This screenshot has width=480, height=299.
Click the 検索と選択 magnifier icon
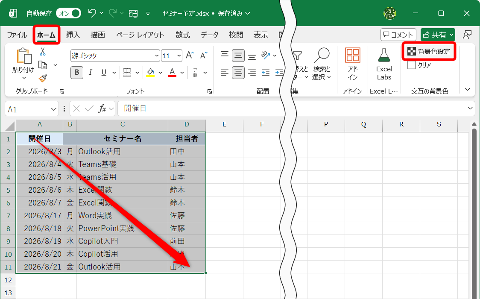(322, 56)
